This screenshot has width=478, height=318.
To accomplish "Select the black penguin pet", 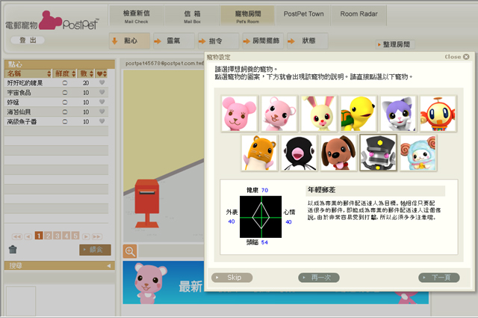I will 299,153.
